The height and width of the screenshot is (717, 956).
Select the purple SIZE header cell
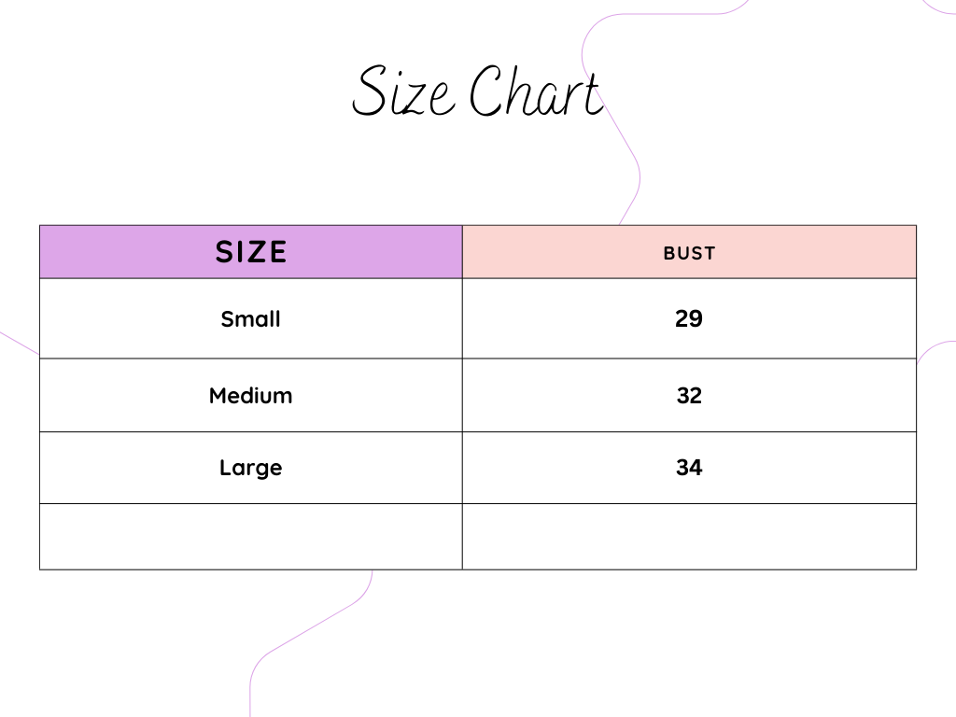250,252
